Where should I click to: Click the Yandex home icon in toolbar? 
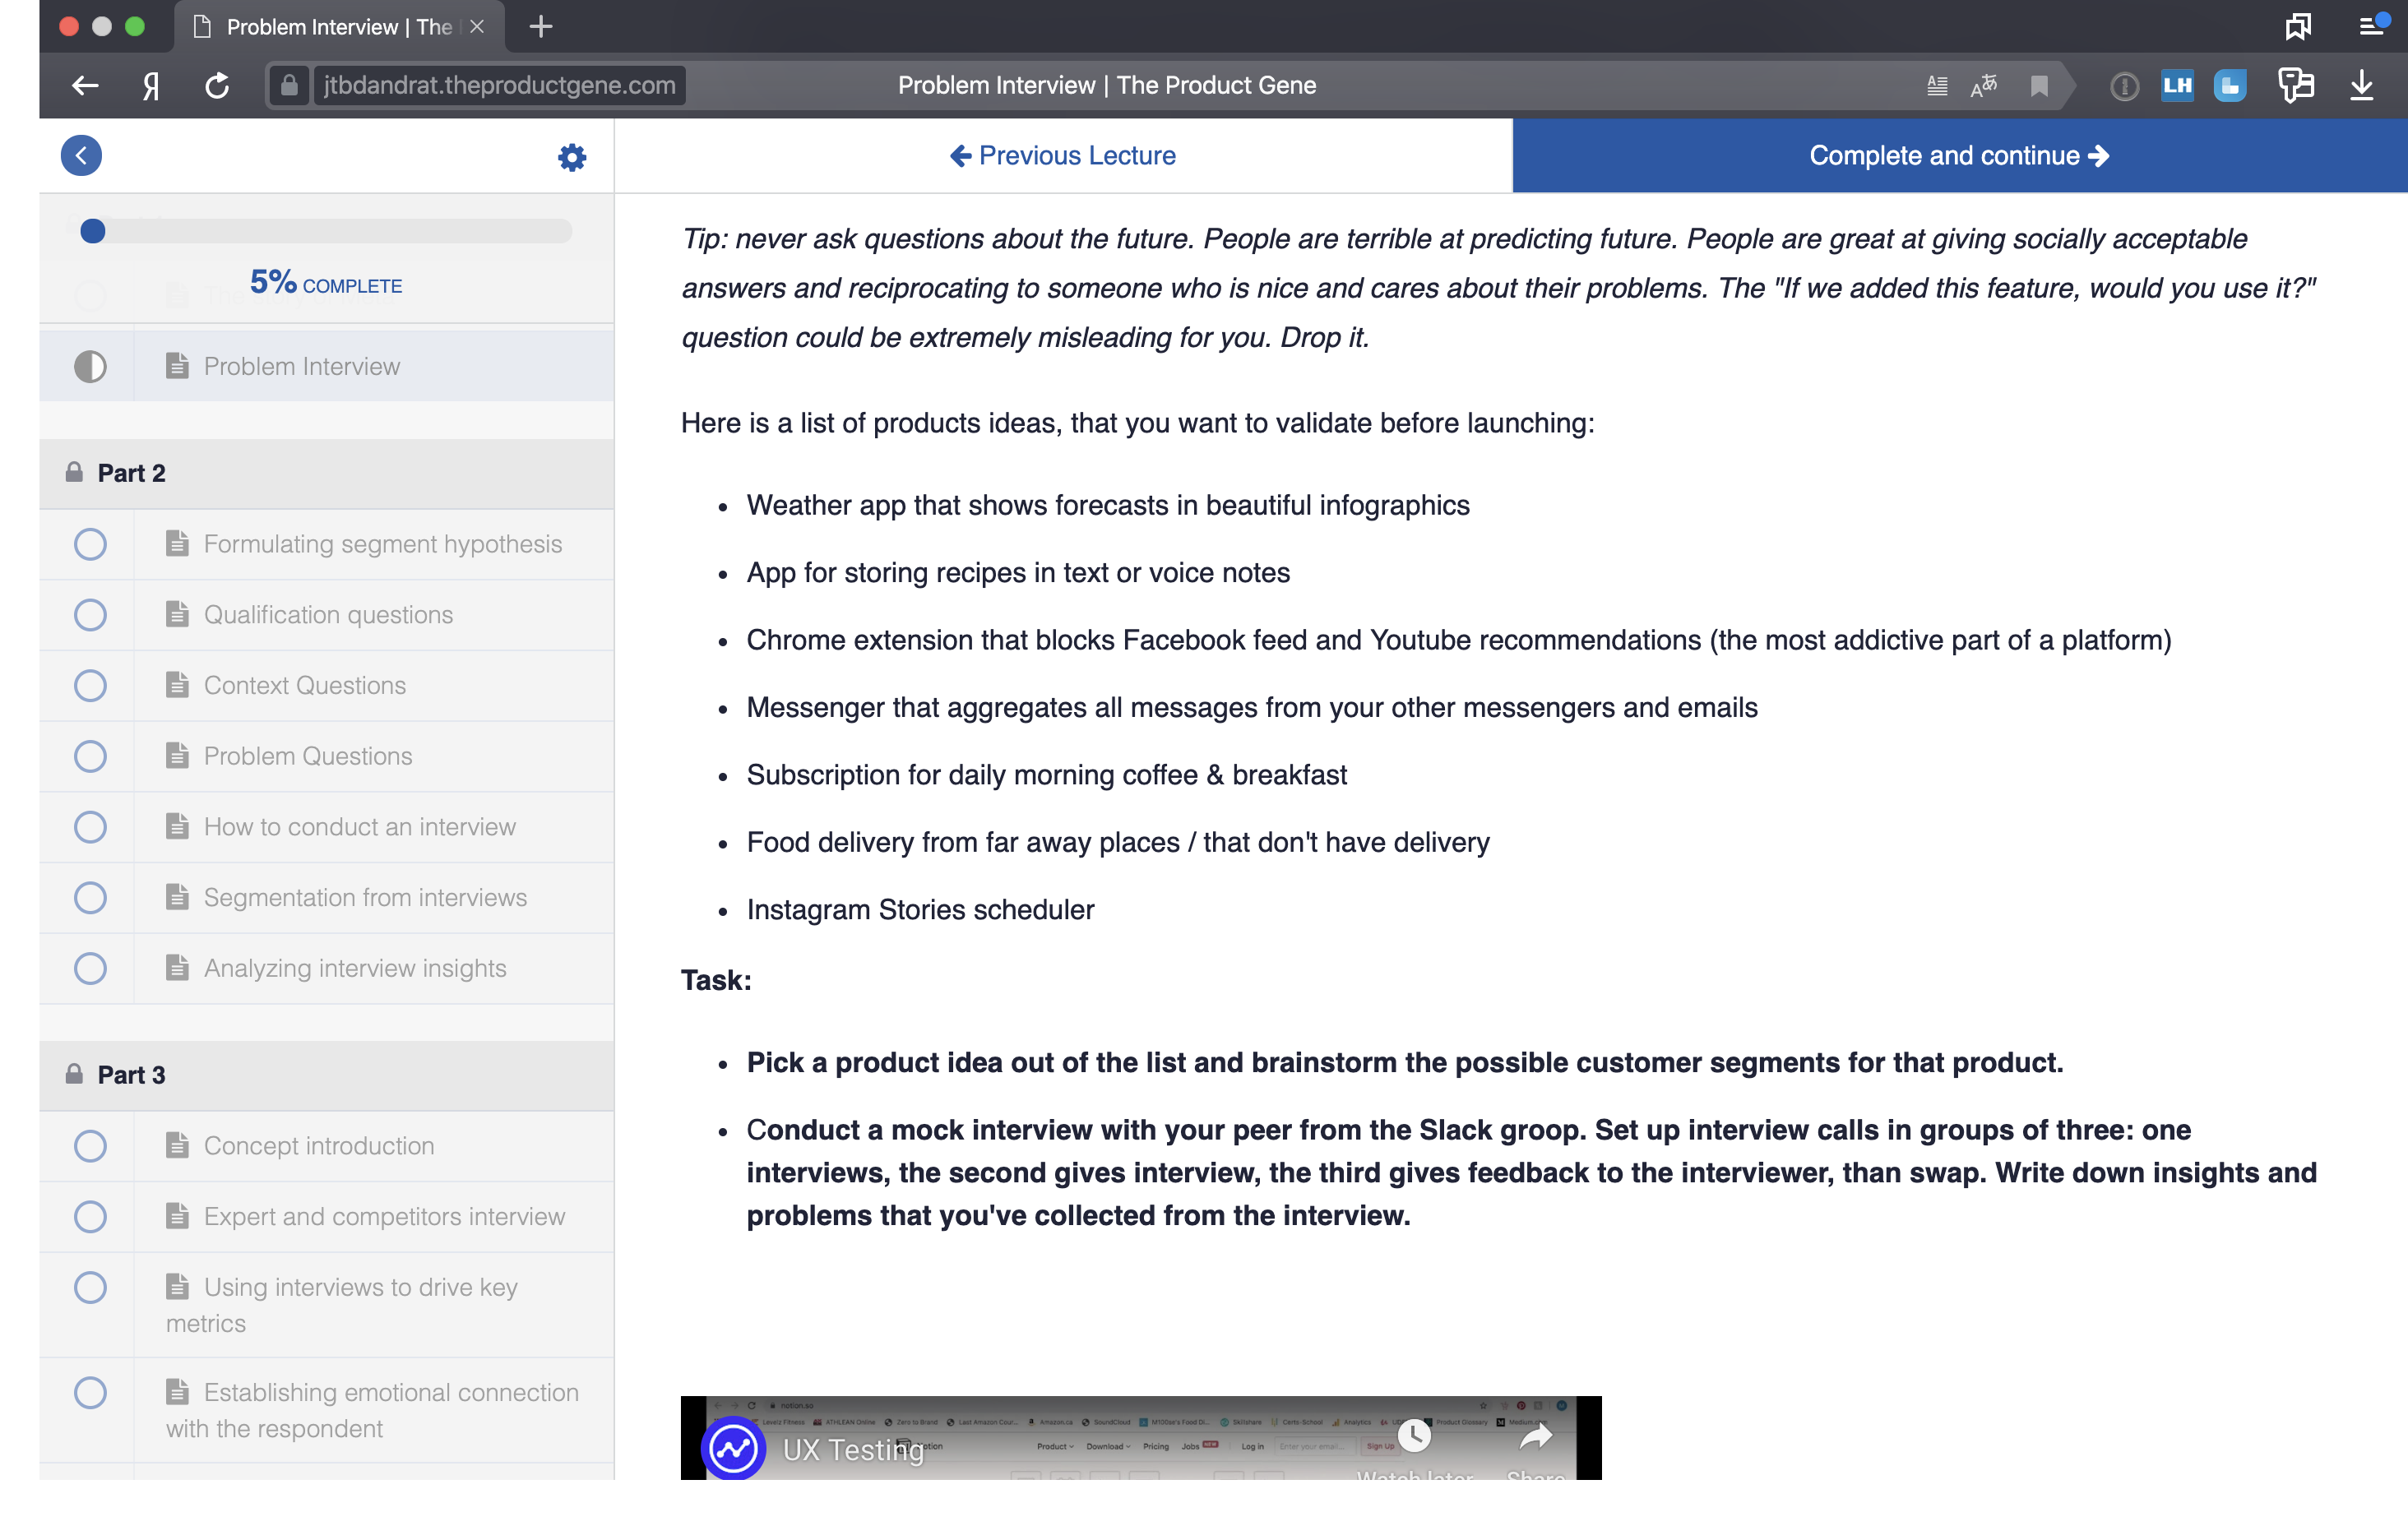(151, 86)
